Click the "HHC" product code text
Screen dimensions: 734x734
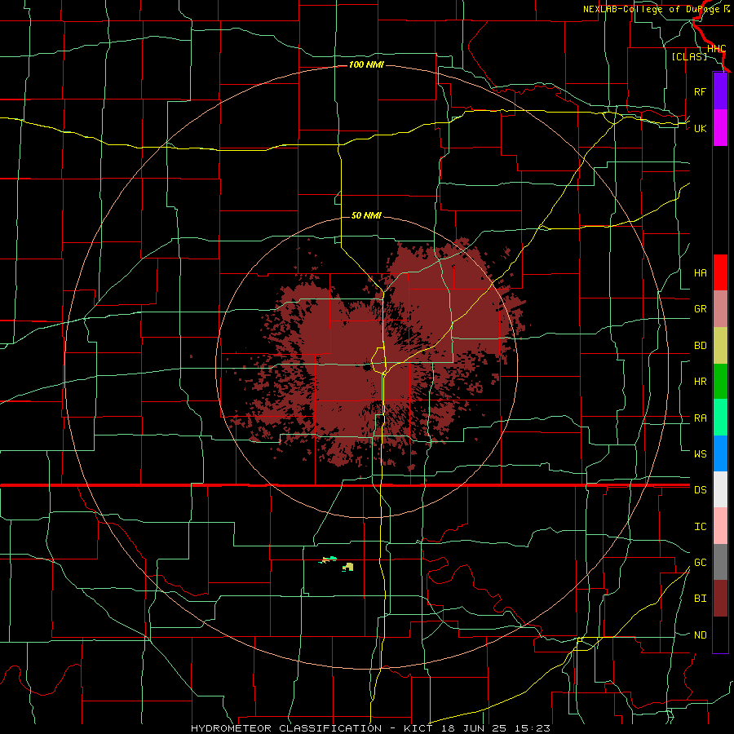click(x=716, y=49)
